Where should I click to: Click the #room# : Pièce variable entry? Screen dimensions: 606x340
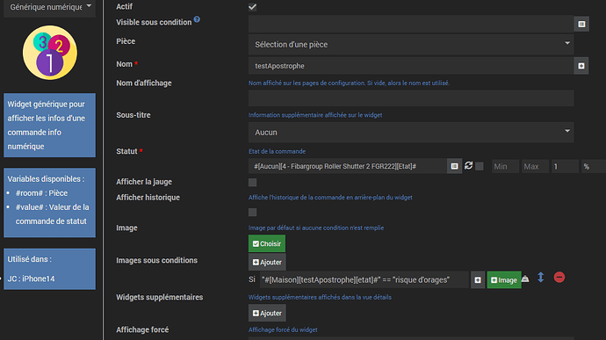pos(41,193)
